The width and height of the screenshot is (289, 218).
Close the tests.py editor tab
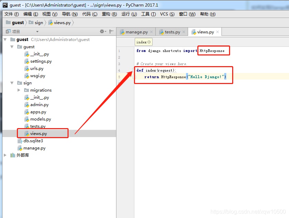[x=184, y=32]
